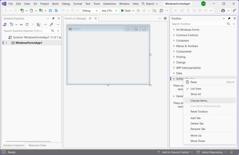Choose Show All in the context menu
The image size is (239, 155).
click(x=210, y=94)
